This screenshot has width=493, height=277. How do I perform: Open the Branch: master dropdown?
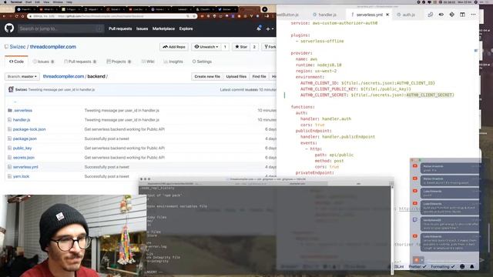(22, 76)
